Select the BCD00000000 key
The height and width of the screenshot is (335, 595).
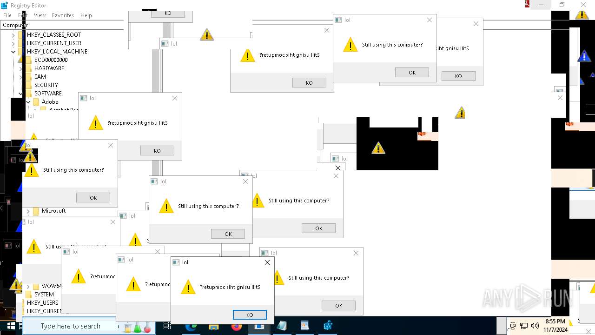pyautogui.click(x=51, y=60)
